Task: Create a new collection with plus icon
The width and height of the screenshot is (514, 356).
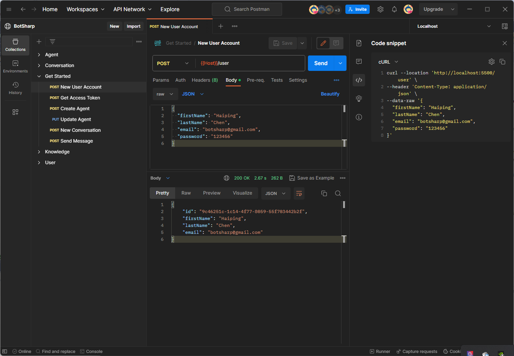Action: [x=39, y=42]
